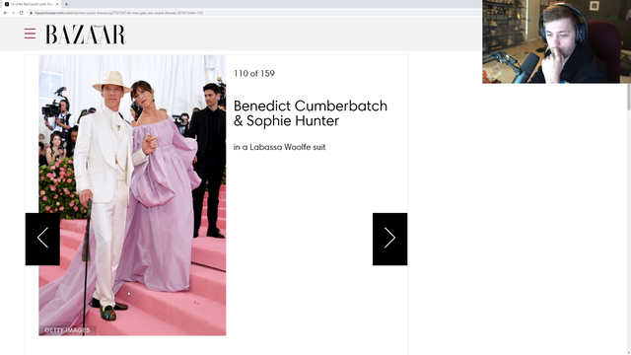Screen dimensions: 631x355
Task: Go to the next slide arrow
Action: point(389,239)
